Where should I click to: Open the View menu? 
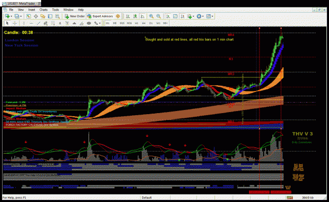21,9
